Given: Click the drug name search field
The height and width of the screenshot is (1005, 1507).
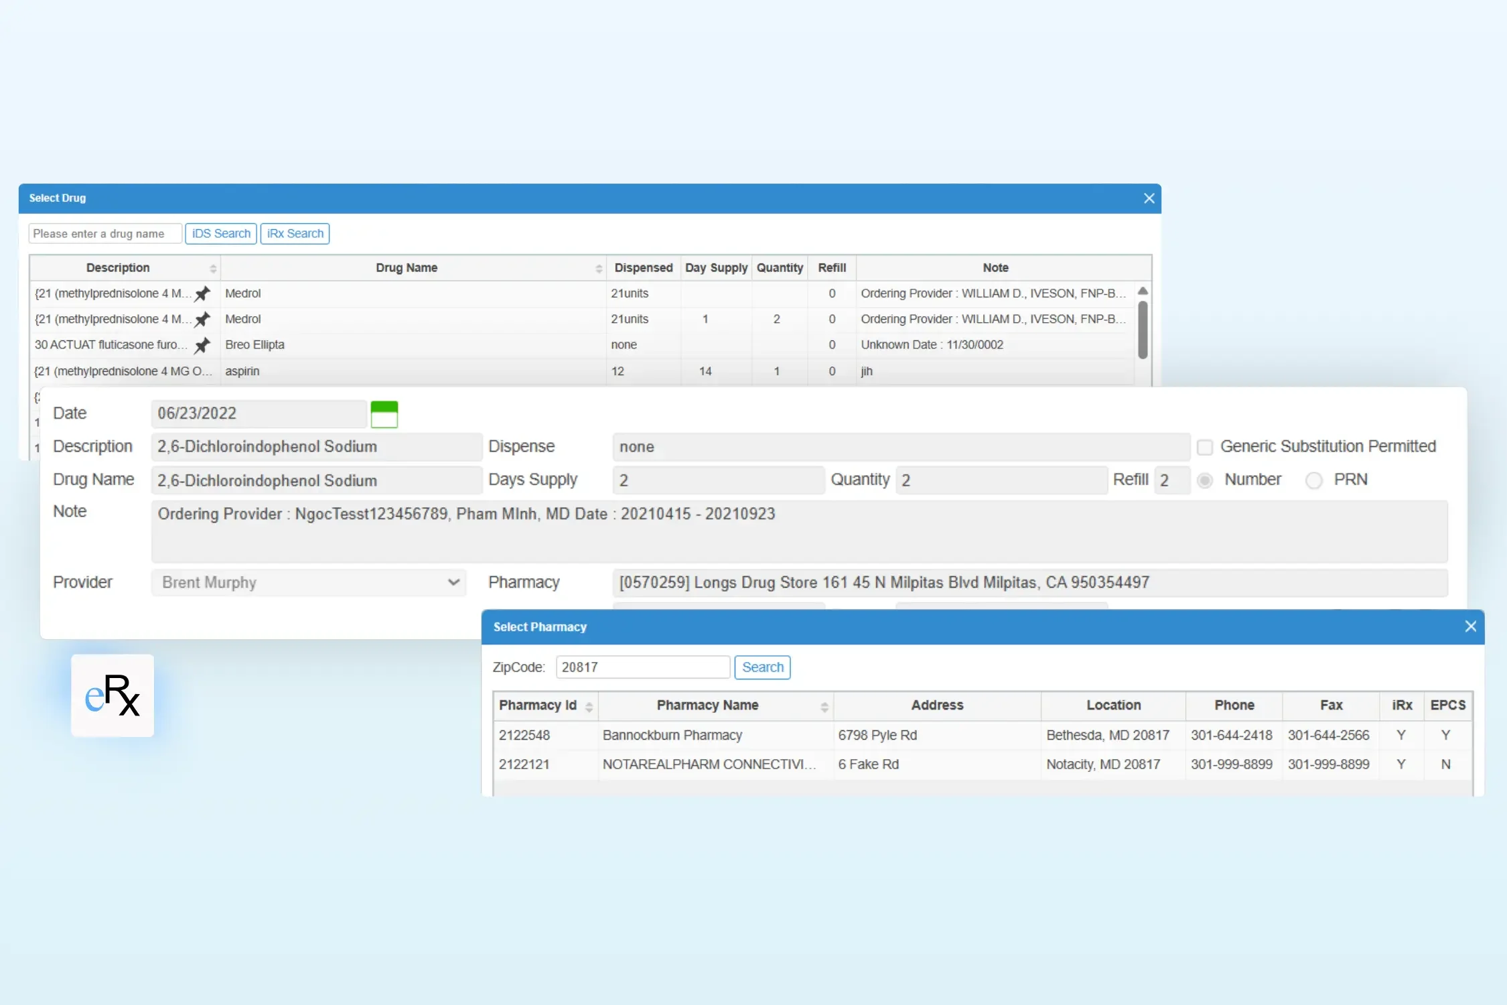Looking at the screenshot, I should tap(104, 233).
